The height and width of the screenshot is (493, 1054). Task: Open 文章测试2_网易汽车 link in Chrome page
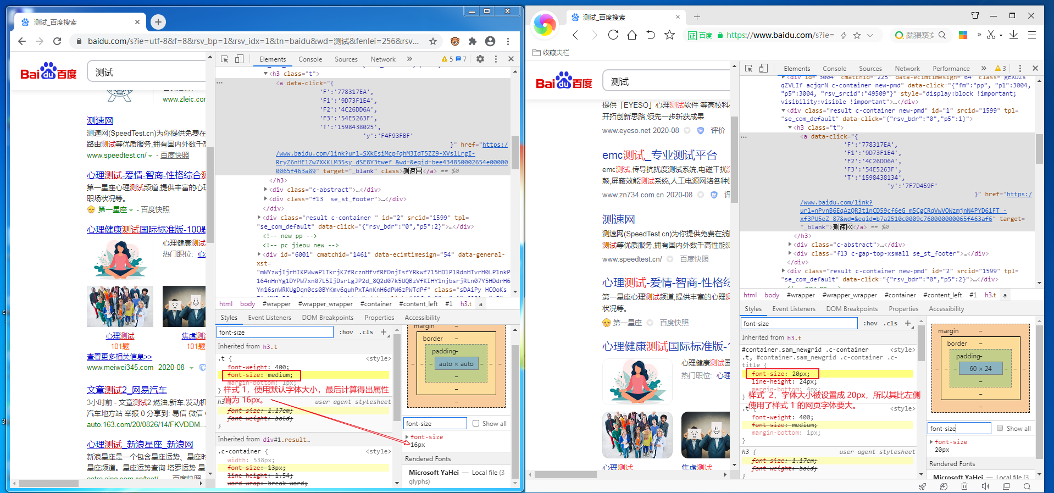tap(127, 390)
